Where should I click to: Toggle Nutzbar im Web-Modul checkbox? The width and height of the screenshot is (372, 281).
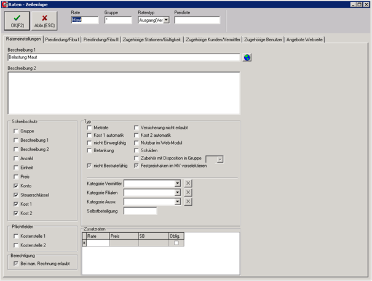click(137, 142)
